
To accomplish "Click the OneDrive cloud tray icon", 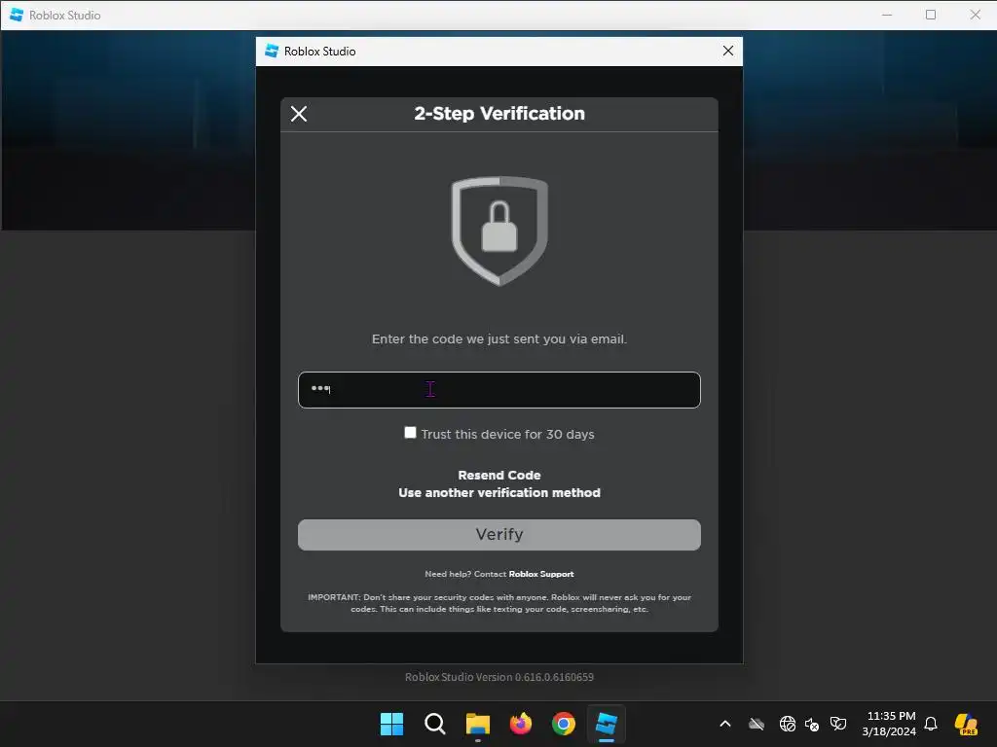I will tap(756, 724).
